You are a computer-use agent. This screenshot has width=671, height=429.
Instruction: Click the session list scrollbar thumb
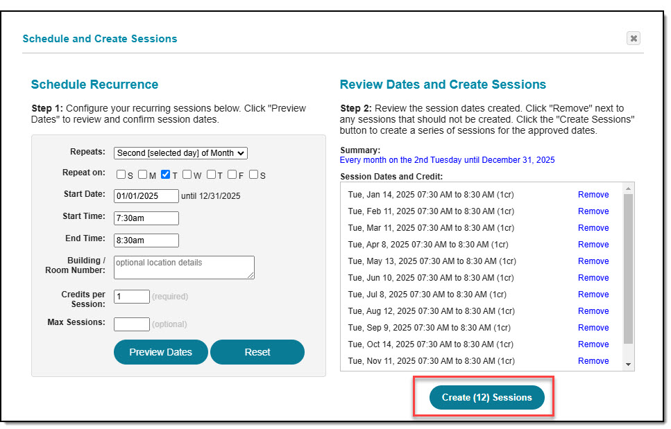point(628,269)
